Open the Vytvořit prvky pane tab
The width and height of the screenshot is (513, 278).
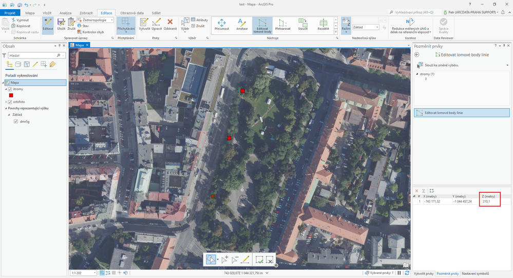coord(424,274)
